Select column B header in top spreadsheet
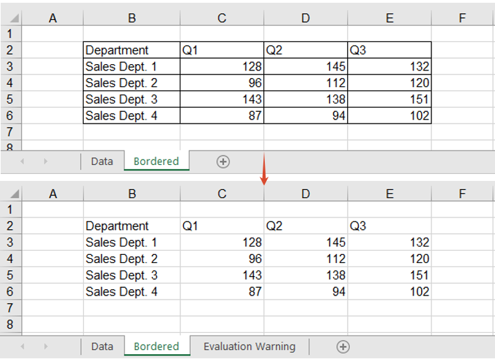Viewport: 495px width, 359px height. (131, 18)
